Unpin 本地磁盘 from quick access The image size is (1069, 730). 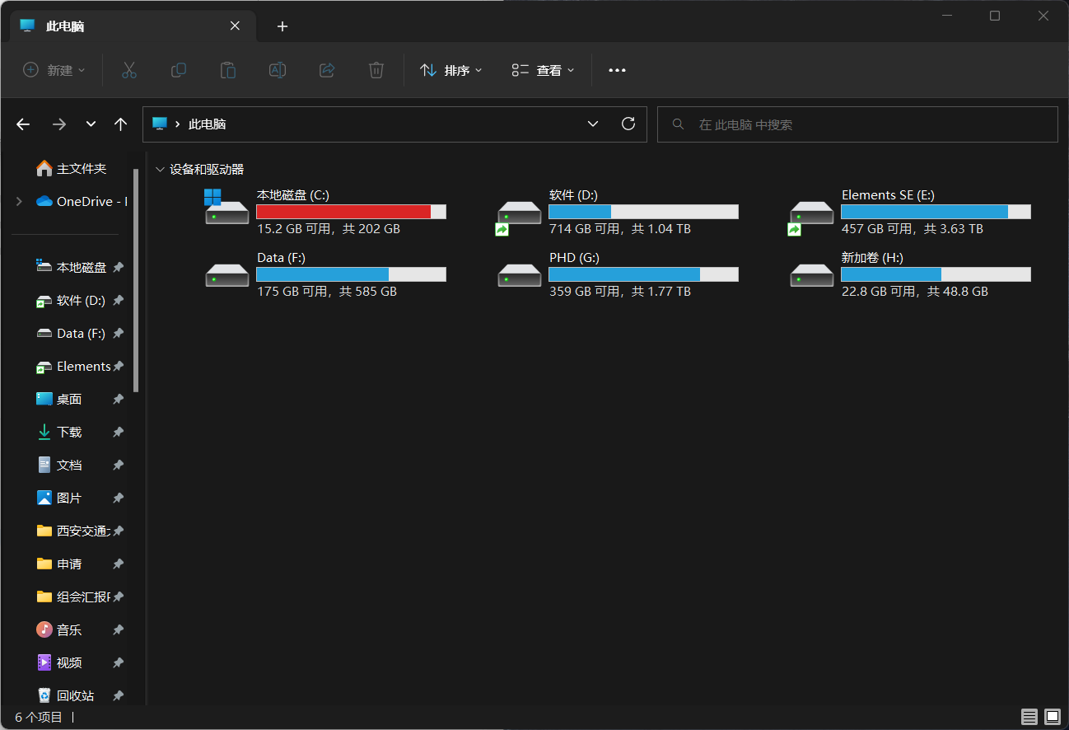point(118,267)
